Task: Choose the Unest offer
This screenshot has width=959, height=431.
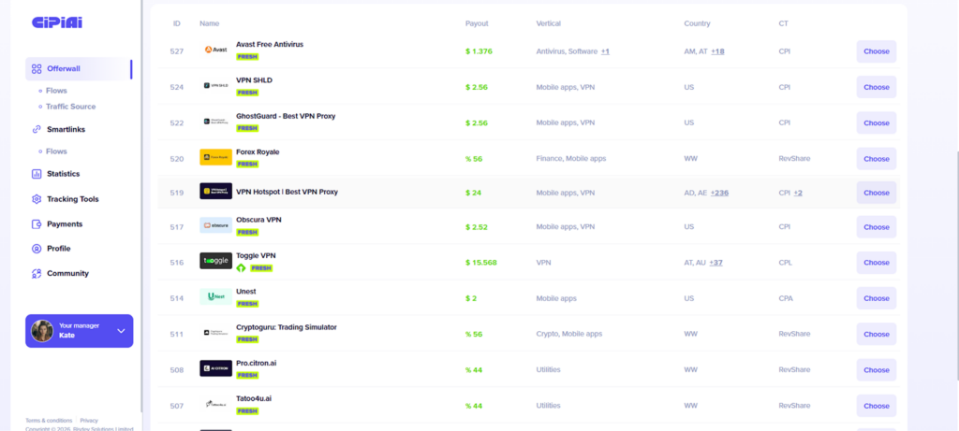Action: coord(876,298)
